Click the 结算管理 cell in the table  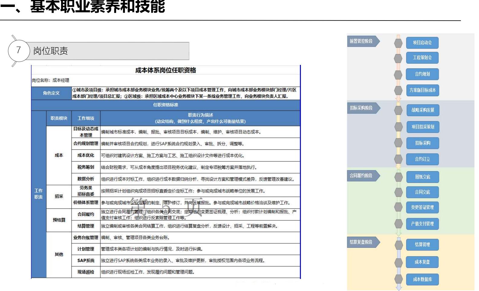[86, 226]
